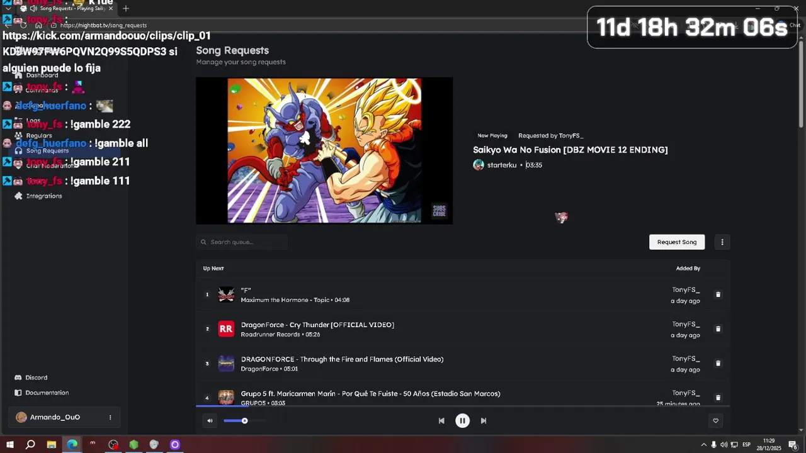The height and width of the screenshot is (453, 806).
Task: Click the starterku channel avatar
Action: 479,165
